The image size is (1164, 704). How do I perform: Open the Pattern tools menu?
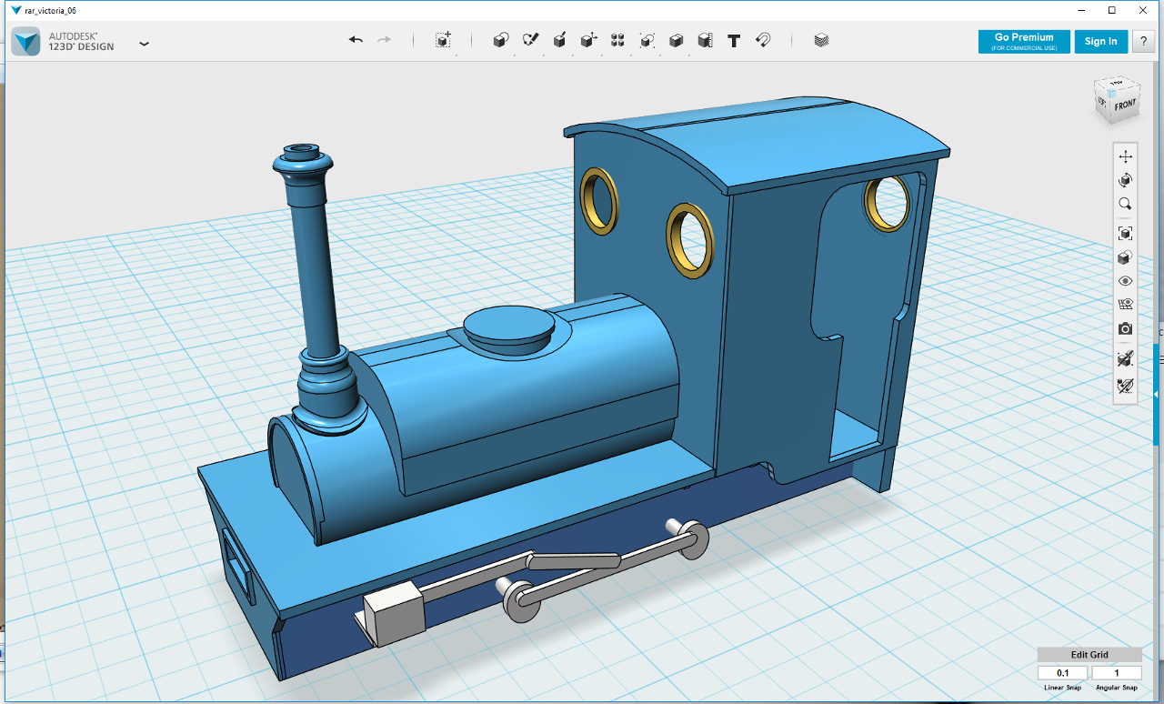pos(617,40)
